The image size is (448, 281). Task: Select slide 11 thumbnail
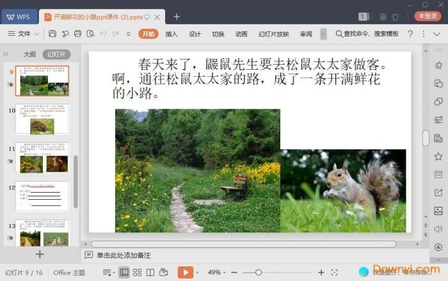pos(42,157)
